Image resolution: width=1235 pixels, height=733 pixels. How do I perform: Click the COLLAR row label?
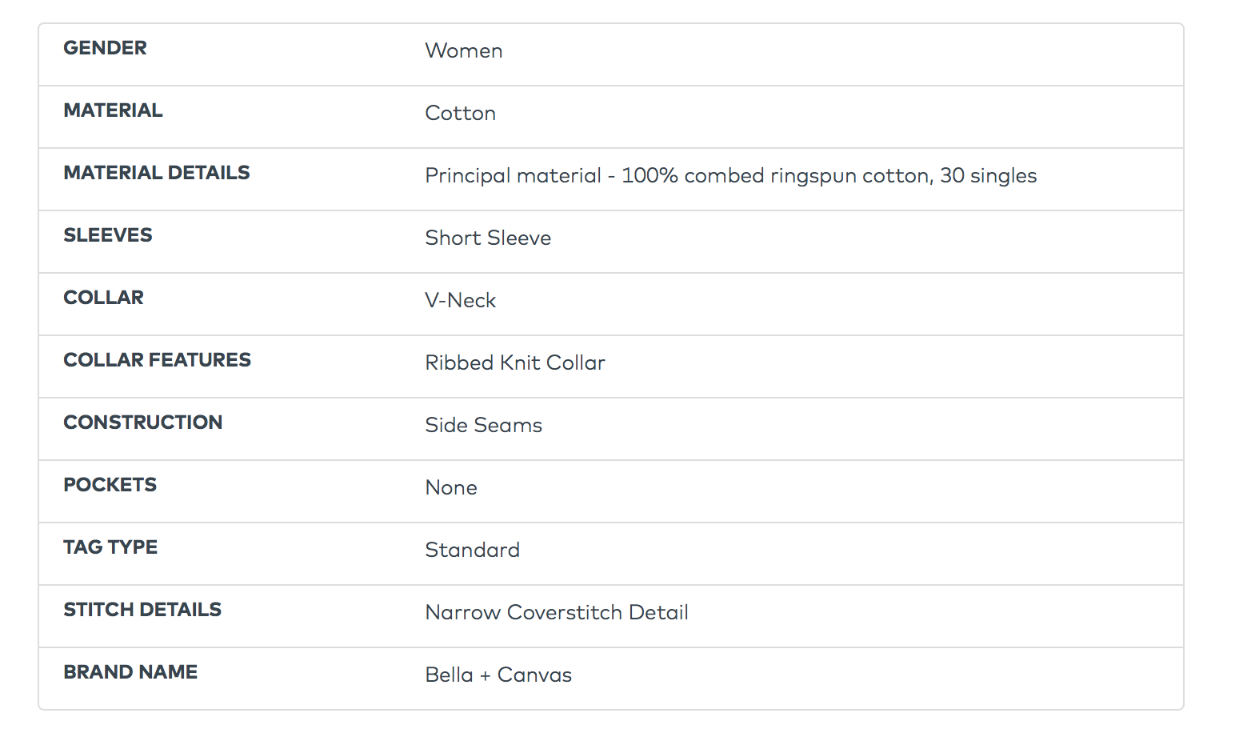pyautogui.click(x=103, y=298)
